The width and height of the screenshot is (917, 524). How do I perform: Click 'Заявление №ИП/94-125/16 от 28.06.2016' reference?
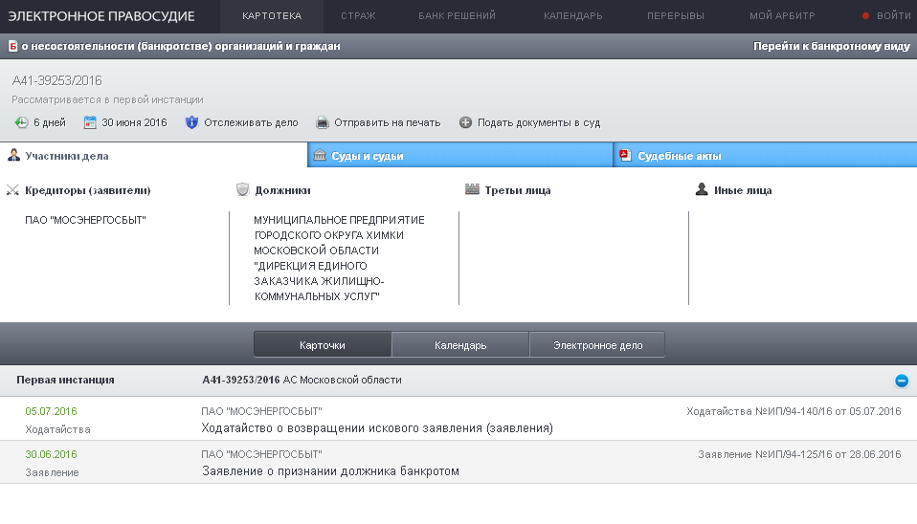(x=799, y=454)
